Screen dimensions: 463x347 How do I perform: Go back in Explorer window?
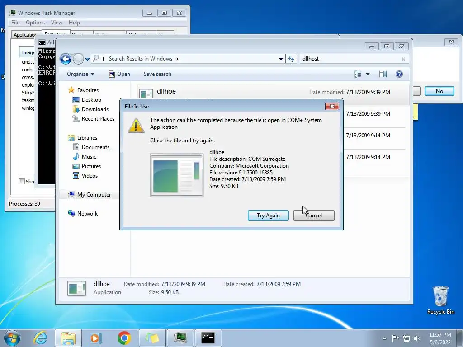point(66,59)
